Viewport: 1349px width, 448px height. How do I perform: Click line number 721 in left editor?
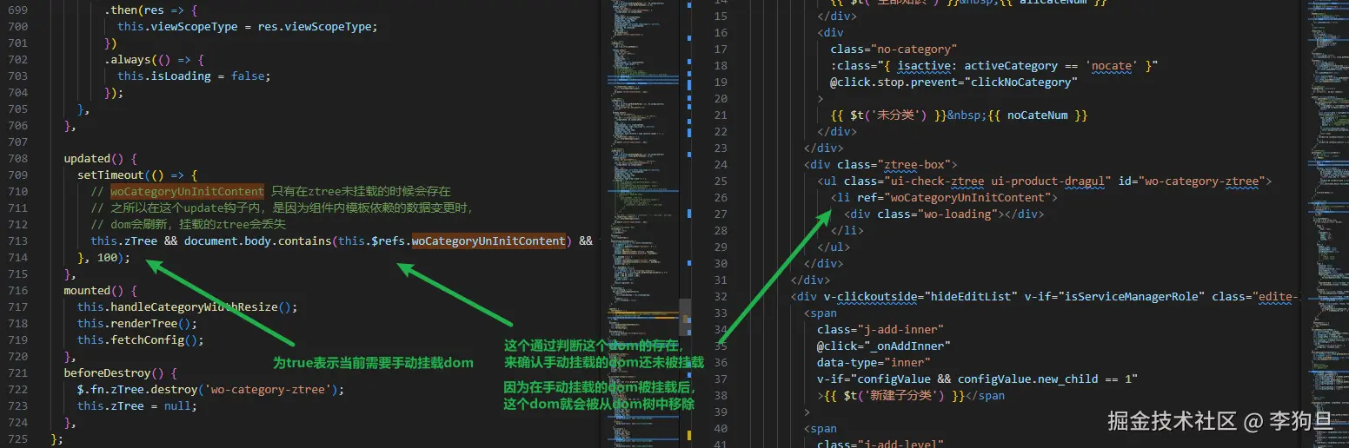[18, 373]
